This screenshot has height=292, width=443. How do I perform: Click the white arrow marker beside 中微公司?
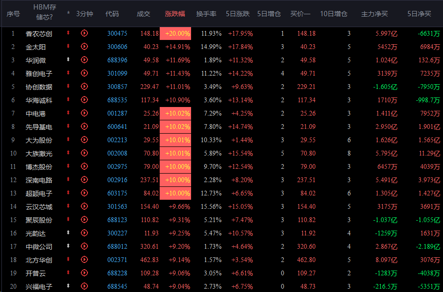coord(68,246)
